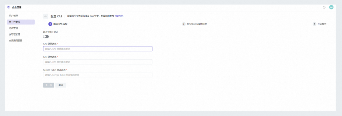Click the CAS 登出端点 label
Screen dimensions: 342x116
click(x=50, y=57)
